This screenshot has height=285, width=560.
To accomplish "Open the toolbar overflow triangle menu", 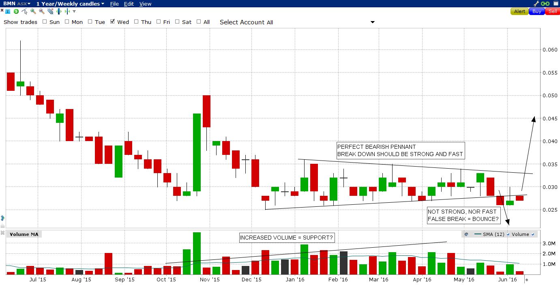I will point(74,11).
